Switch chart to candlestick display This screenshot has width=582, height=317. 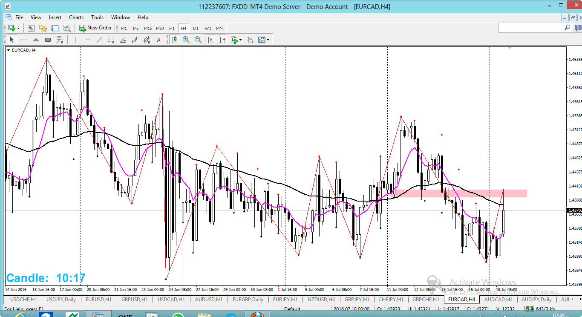pos(174,40)
